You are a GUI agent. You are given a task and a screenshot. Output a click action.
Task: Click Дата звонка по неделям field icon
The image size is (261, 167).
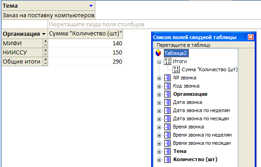(167, 110)
